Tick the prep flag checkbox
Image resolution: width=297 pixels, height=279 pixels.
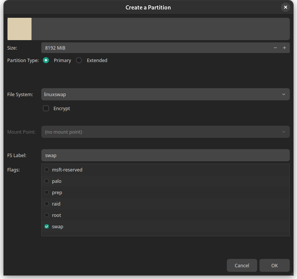click(47, 192)
